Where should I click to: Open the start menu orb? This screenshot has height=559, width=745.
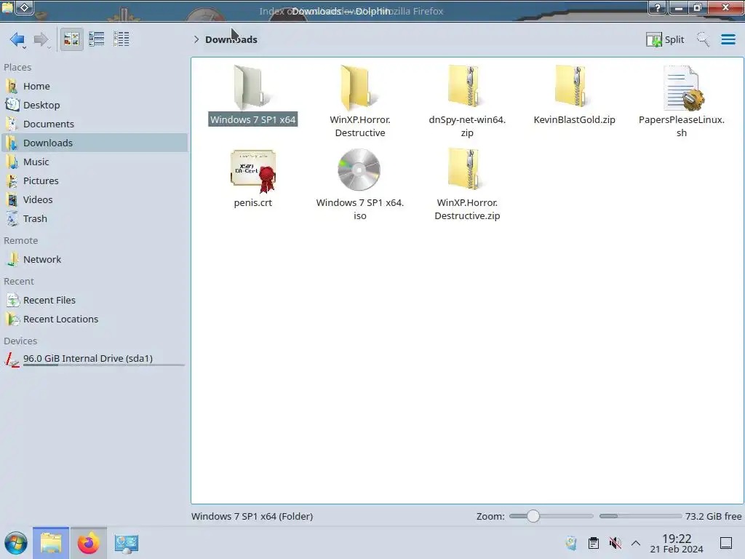16,543
